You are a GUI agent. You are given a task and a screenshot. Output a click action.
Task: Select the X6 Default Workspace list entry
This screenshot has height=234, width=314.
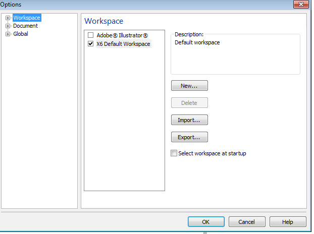point(123,44)
